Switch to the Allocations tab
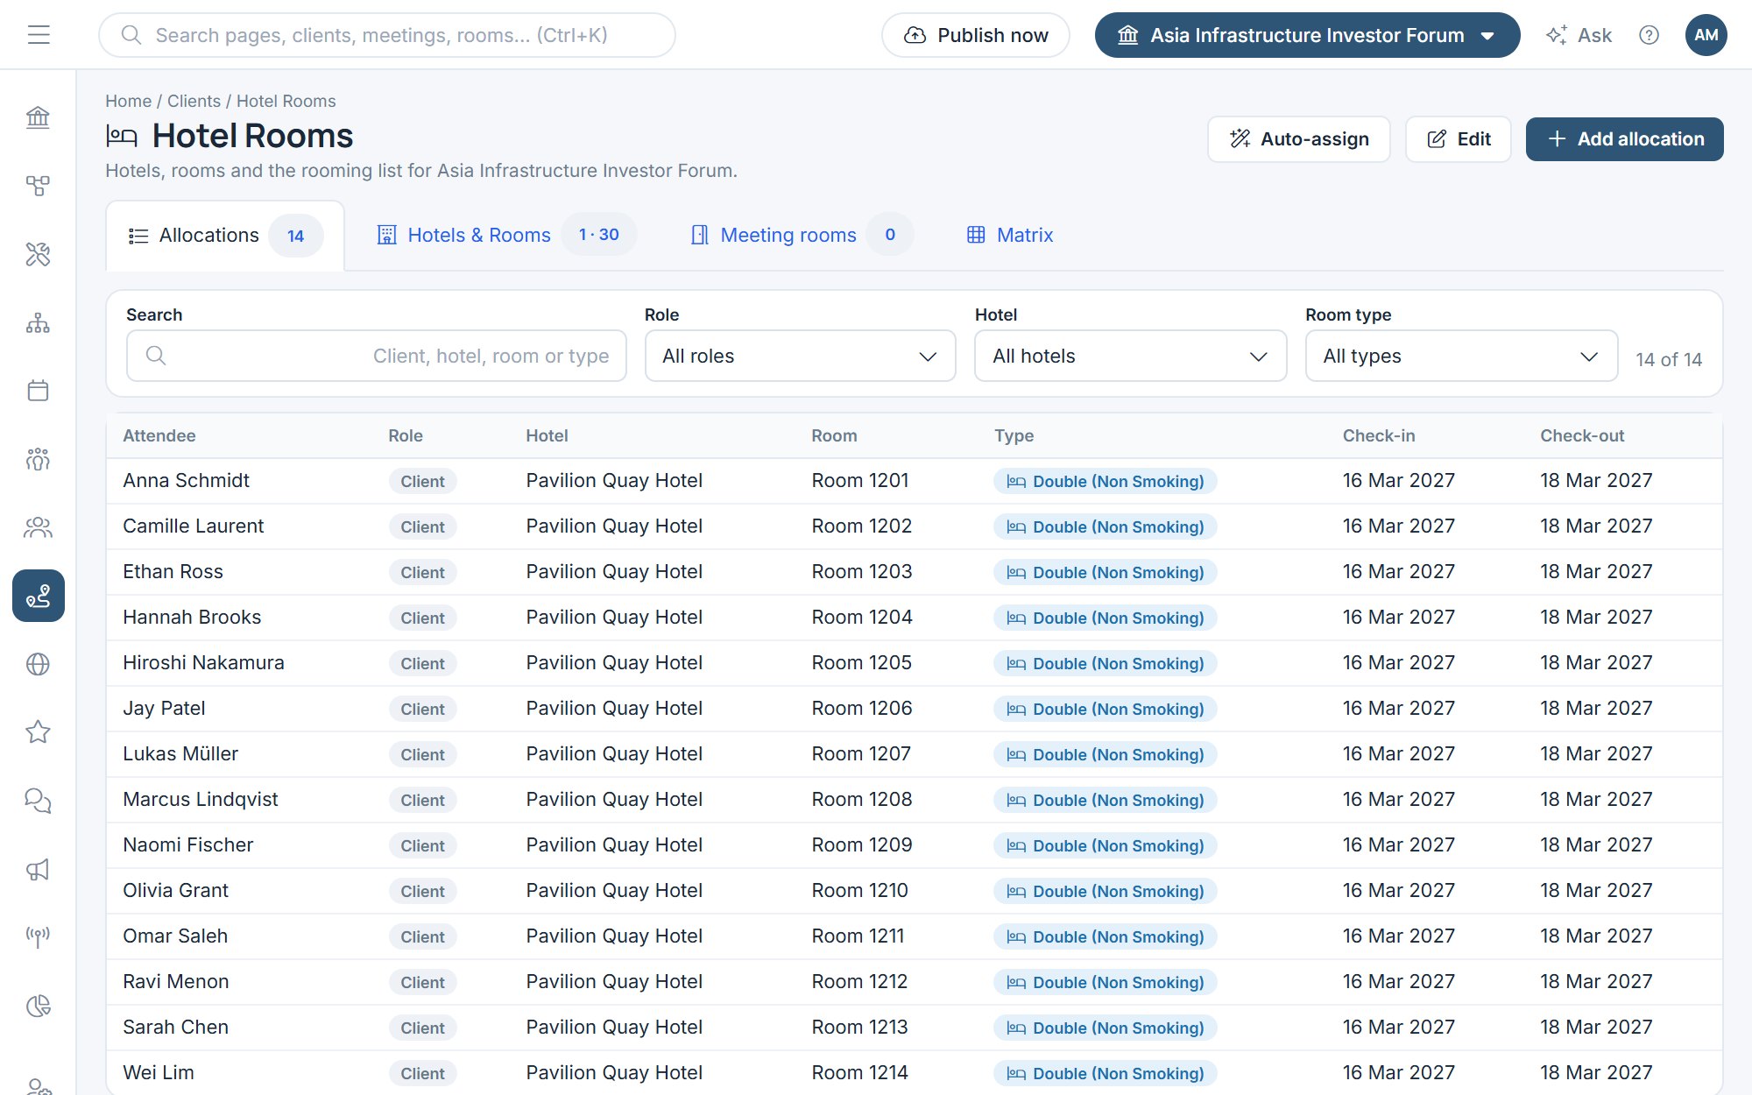Viewport: 1752px width, 1095px height. click(x=225, y=236)
